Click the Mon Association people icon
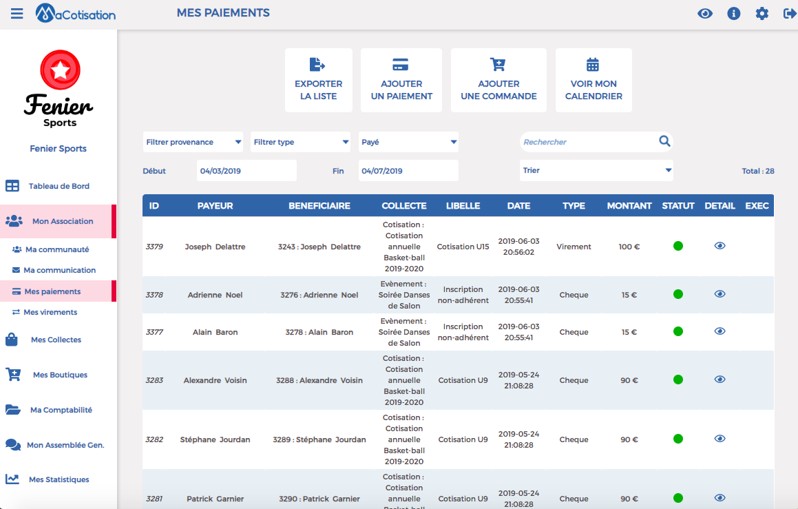This screenshot has height=509, width=798. pos(14,221)
